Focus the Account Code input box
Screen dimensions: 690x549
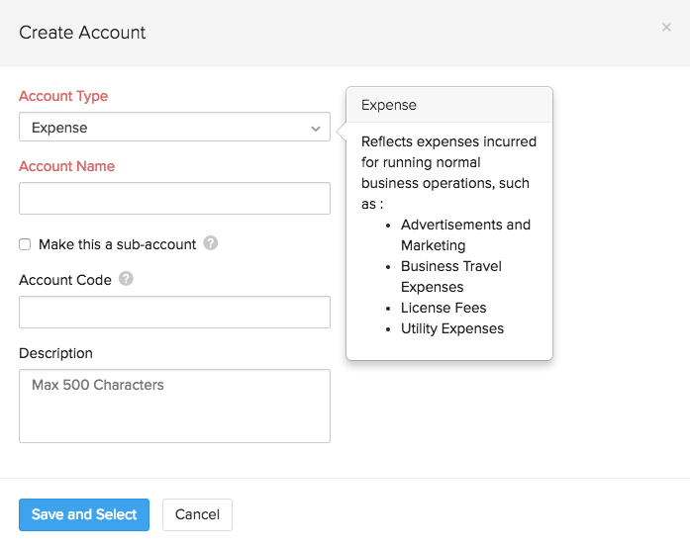(174, 312)
